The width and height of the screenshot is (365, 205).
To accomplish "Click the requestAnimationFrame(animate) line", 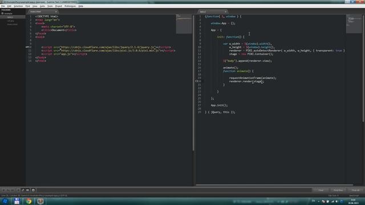I will click(x=253, y=78).
